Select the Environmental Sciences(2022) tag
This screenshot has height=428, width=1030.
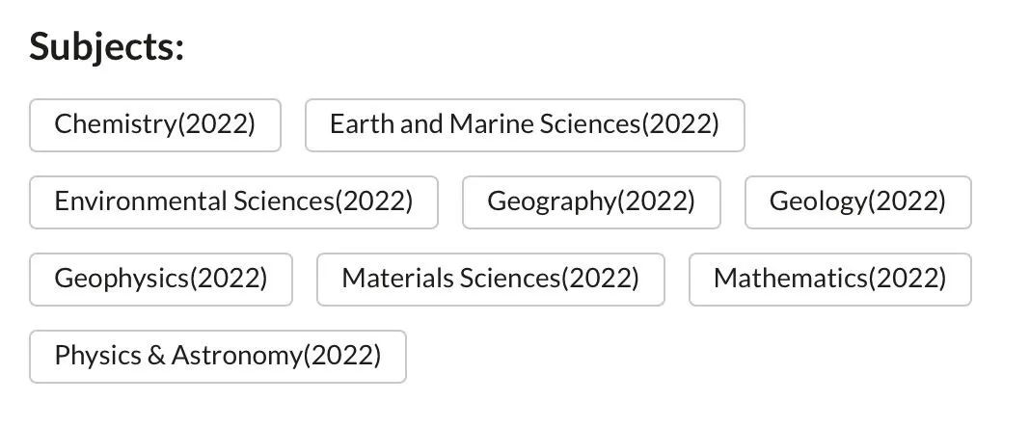click(x=233, y=201)
